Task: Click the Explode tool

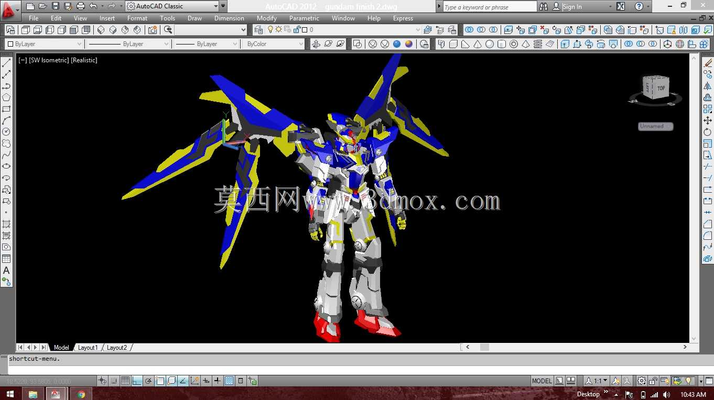Action: click(708, 259)
